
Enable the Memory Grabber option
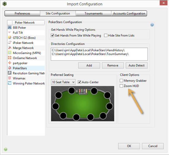click(x=121, y=81)
